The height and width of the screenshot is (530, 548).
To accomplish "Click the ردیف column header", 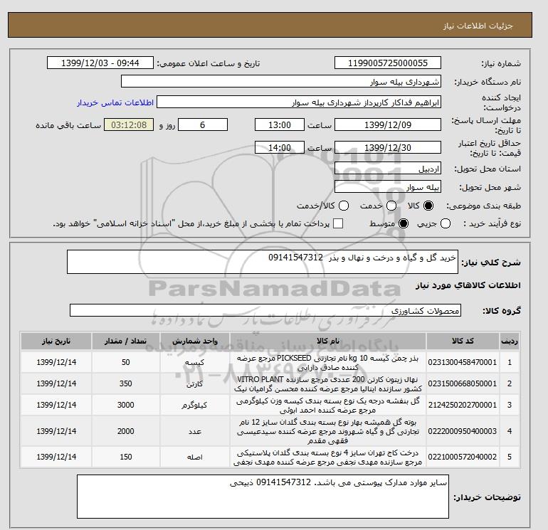I will [x=510, y=341].
